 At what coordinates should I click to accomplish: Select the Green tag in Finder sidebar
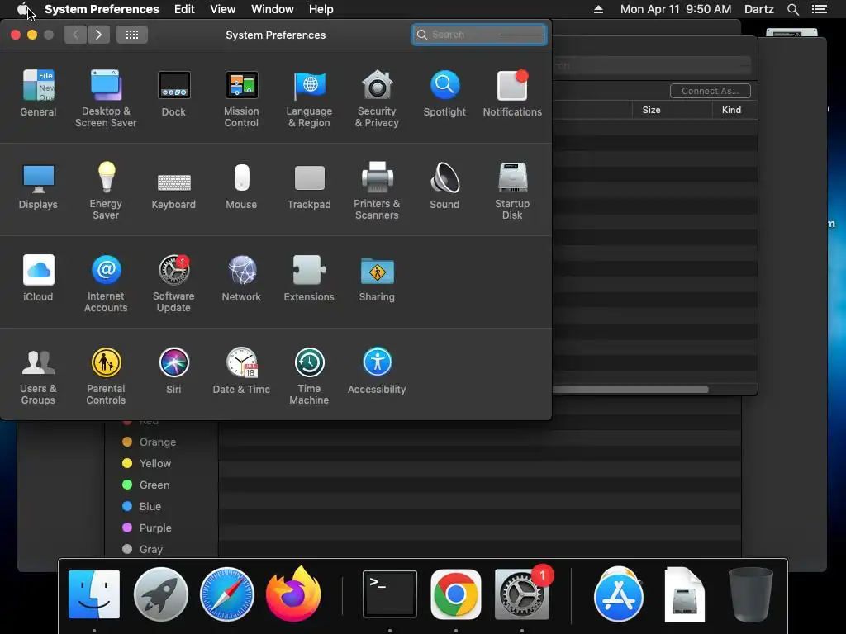point(146,485)
